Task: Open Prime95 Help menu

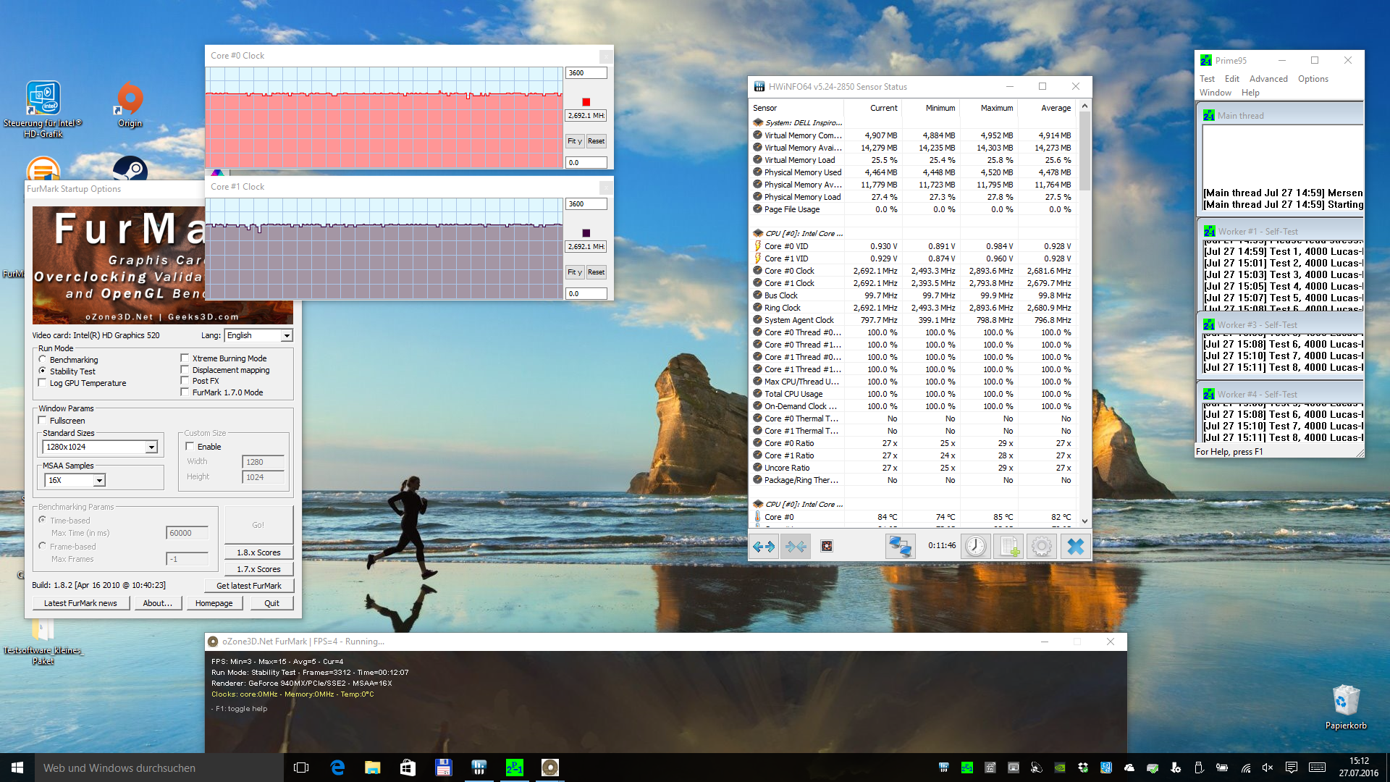Action: 1250,93
